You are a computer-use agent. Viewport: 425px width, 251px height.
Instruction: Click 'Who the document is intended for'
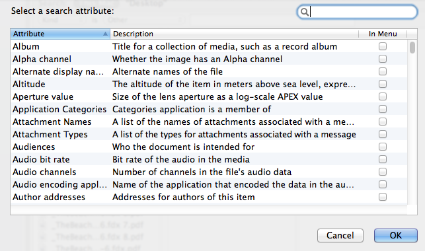point(184,147)
